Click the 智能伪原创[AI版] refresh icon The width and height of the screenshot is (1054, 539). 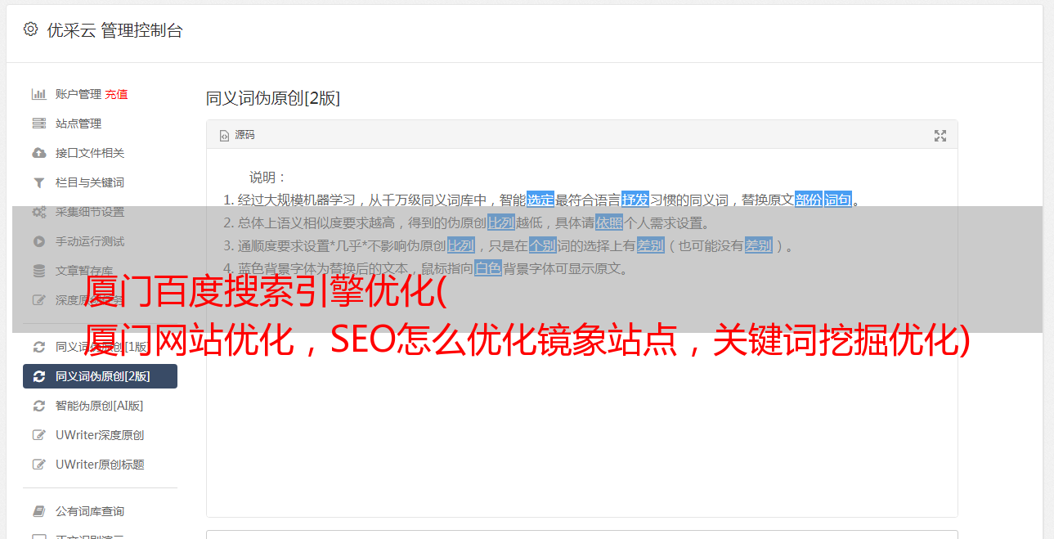click(38, 406)
